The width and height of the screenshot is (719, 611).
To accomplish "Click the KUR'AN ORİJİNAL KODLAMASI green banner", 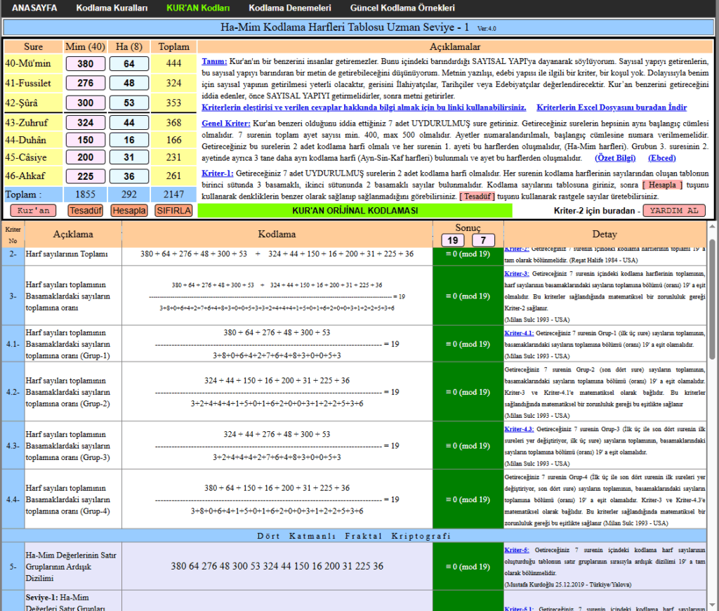I will (355, 211).
